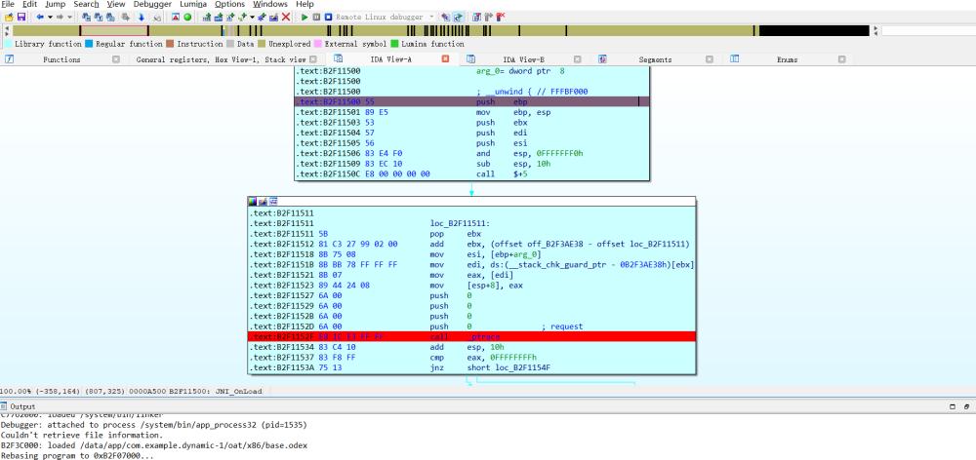976x460 pixels.
Task: Open the forward-navigation history dropdown arrow
Action: coord(69,18)
